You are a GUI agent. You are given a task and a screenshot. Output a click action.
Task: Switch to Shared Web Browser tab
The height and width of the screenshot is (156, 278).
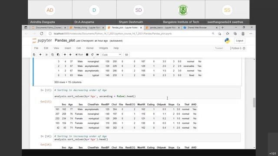click(x=197, y=28)
